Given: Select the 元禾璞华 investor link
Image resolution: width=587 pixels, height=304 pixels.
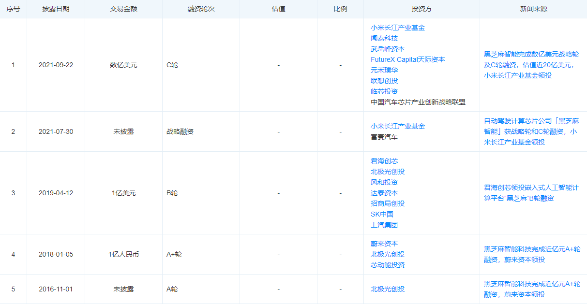Looking at the screenshot, I should click(x=384, y=70).
